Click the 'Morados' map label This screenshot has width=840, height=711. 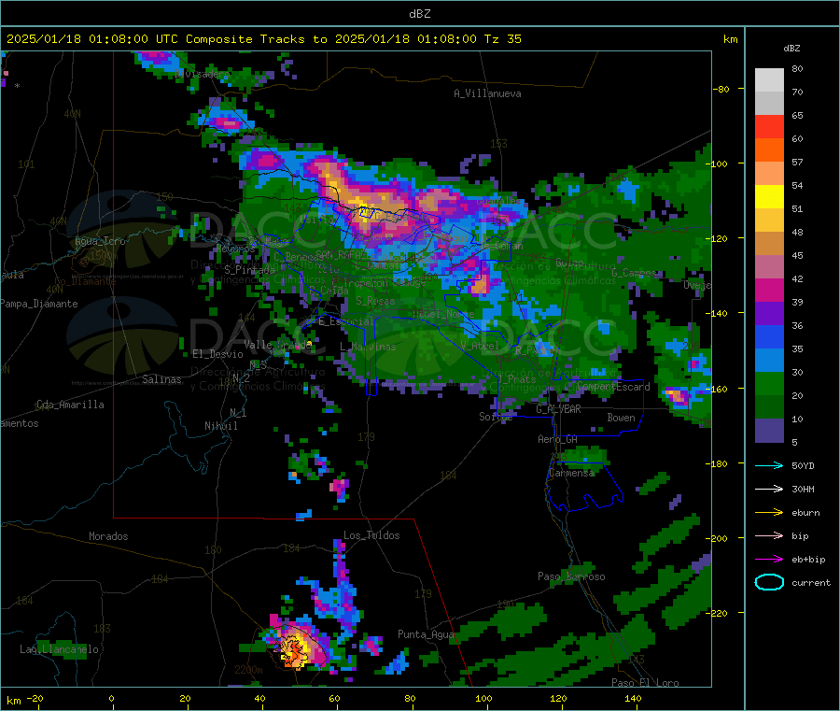tap(108, 536)
